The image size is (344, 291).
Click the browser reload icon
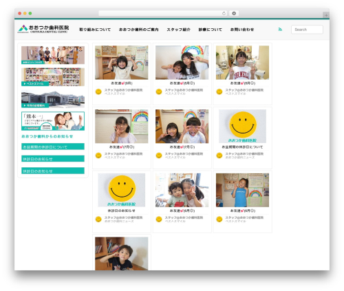pyautogui.click(x=224, y=13)
